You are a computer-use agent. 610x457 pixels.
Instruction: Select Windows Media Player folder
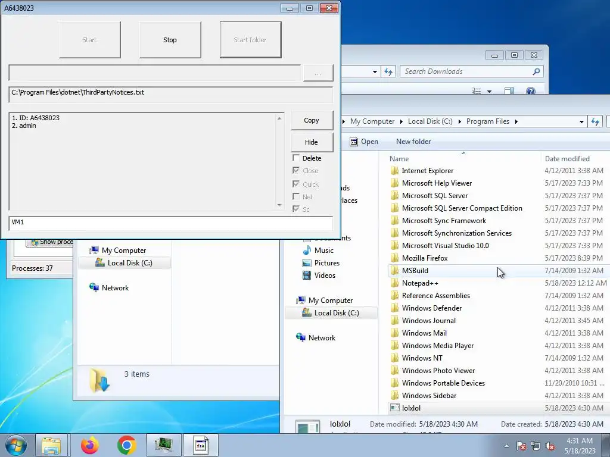coord(438,346)
